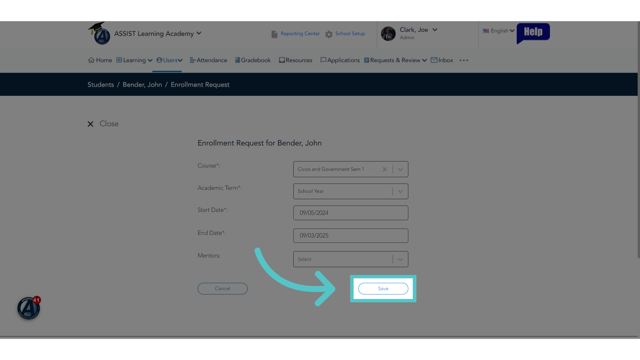Click the Start Date input field
This screenshot has width=640, height=360.
pyautogui.click(x=351, y=213)
